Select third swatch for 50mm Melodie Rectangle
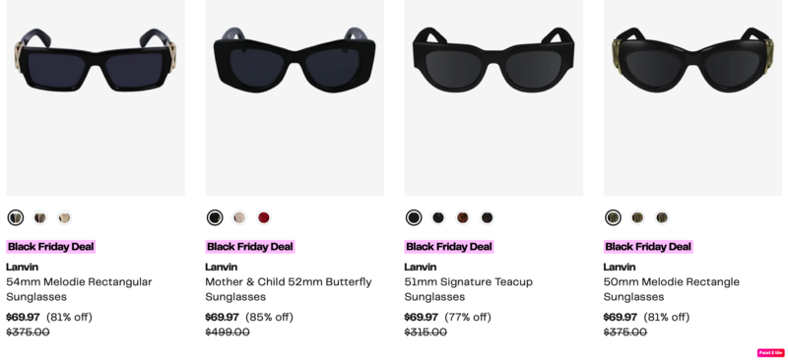The height and width of the screenshot is (360, 788). point(662,217)
